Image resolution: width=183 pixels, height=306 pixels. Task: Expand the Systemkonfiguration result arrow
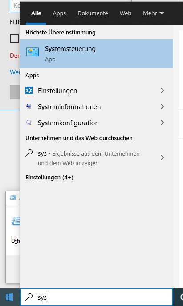(163, 123)
